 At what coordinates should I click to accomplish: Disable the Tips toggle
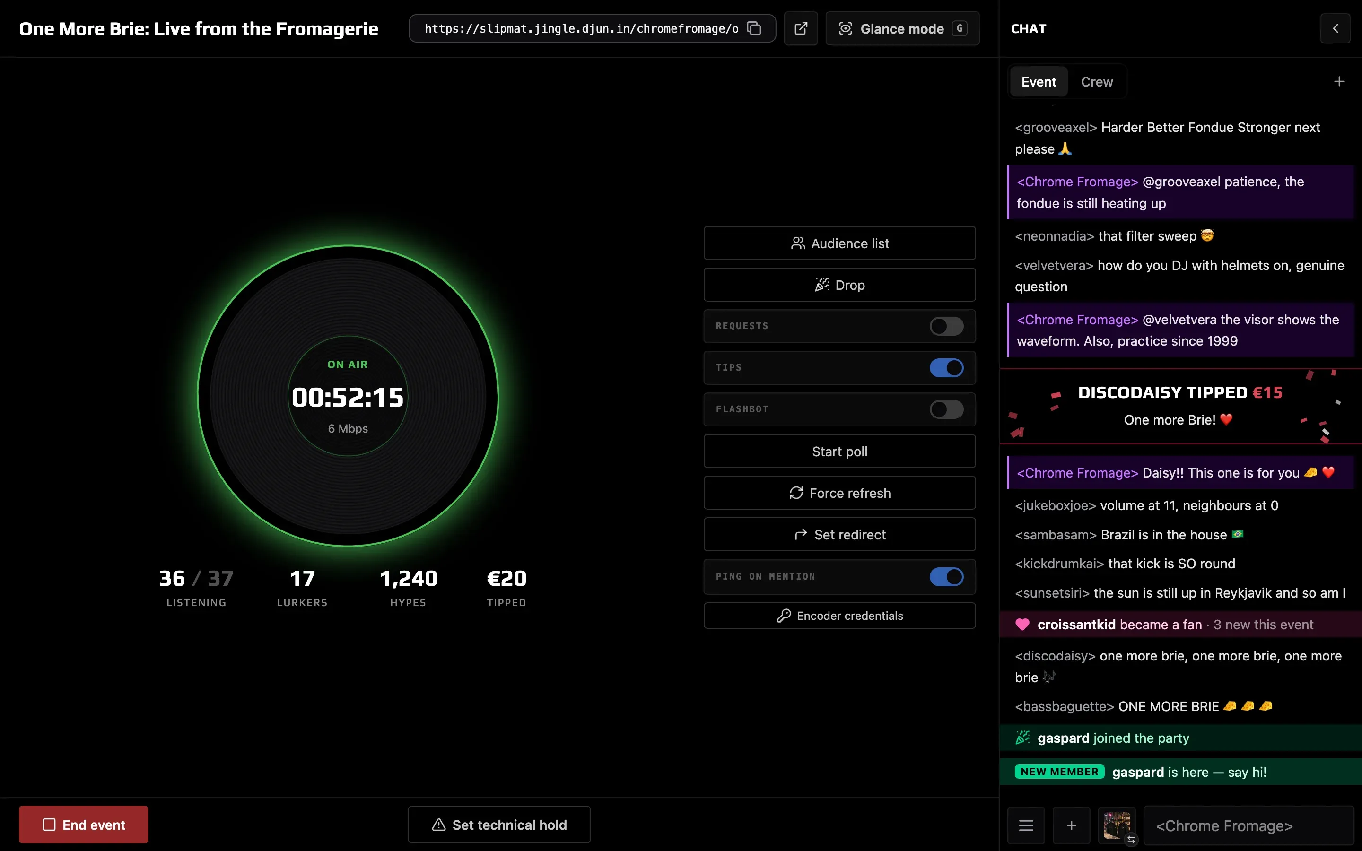(946, 368)
